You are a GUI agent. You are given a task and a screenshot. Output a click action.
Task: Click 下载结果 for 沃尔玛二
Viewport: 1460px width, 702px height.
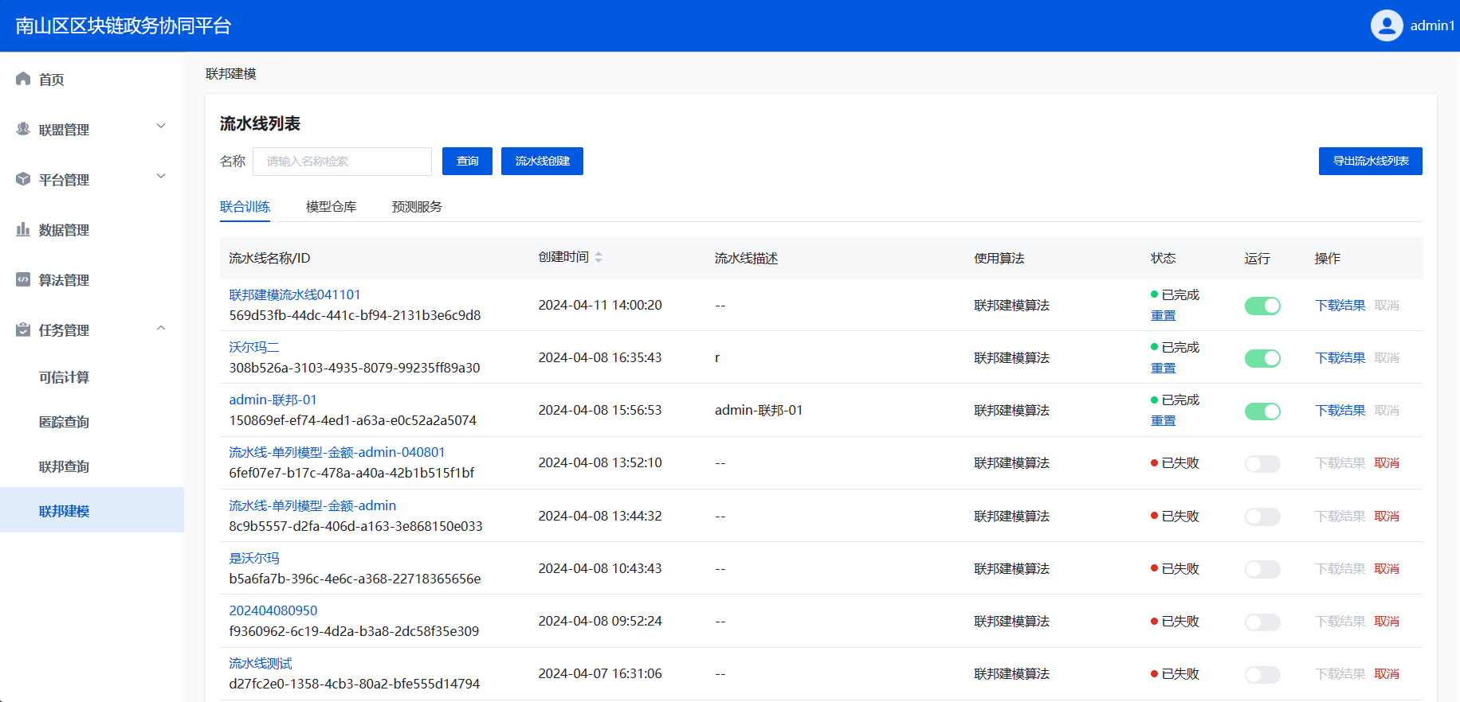click(x=1340, y=357)
